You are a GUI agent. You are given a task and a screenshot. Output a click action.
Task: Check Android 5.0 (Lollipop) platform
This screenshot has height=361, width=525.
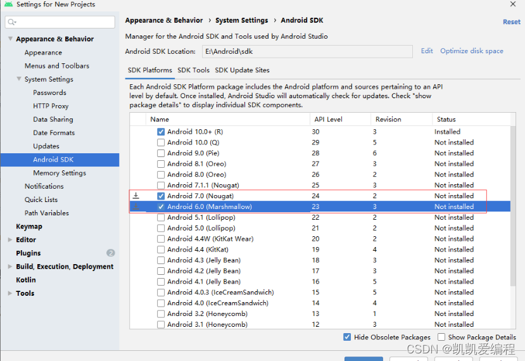point(161,228)
